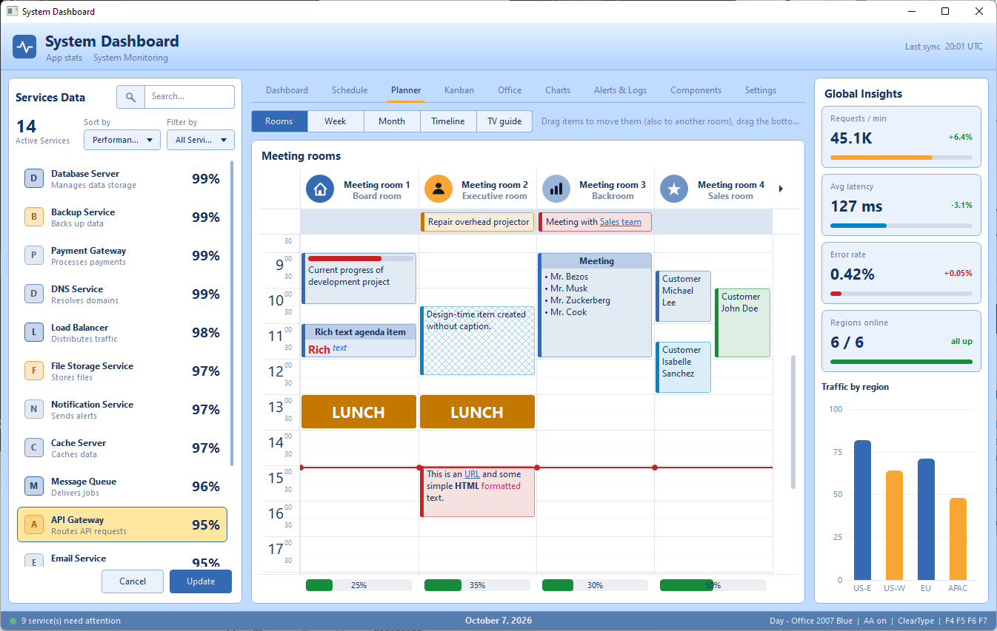The width and height of the screenshot is (997, 631).
Task: Open the Kanban tab
Action: coord(459,90)
